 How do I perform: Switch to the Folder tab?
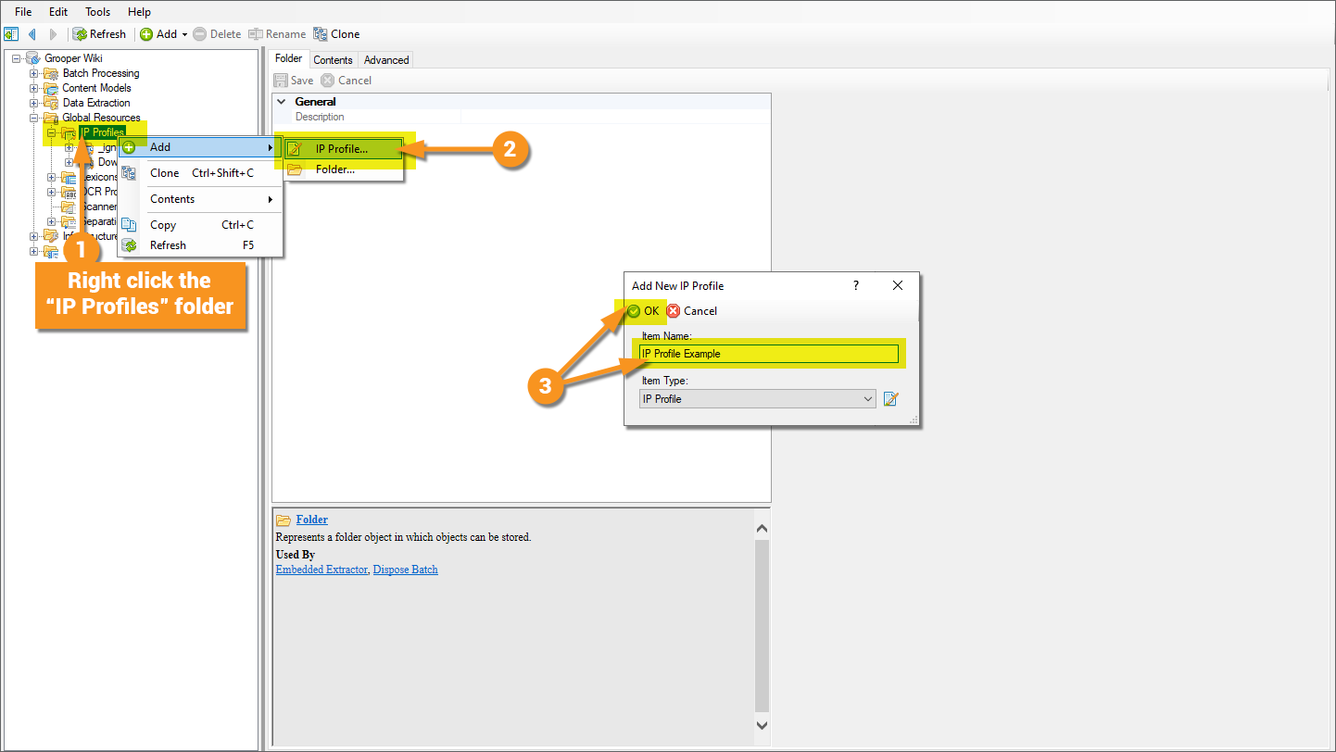point(289,59)
